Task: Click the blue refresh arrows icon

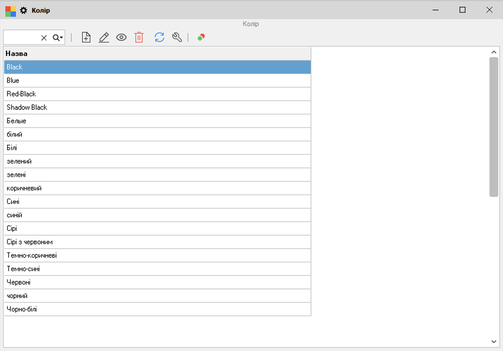Action: point(159,37)
